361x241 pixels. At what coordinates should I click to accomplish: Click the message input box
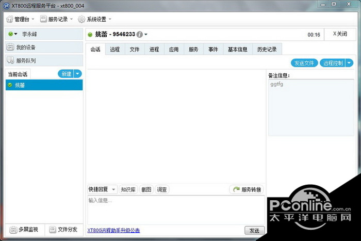(x=175, y=209)
